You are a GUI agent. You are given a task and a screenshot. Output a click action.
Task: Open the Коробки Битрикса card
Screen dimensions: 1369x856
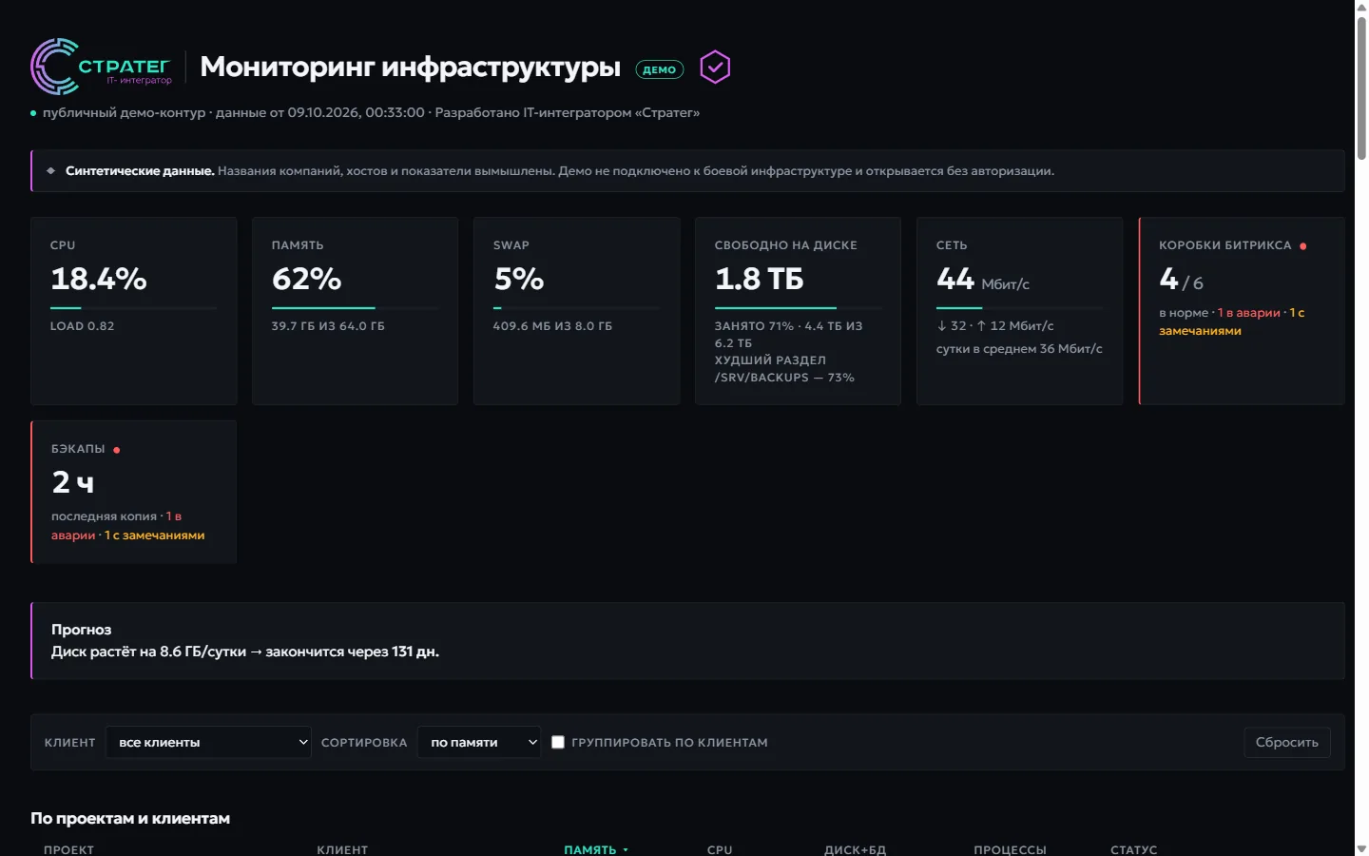[1242, 311]
